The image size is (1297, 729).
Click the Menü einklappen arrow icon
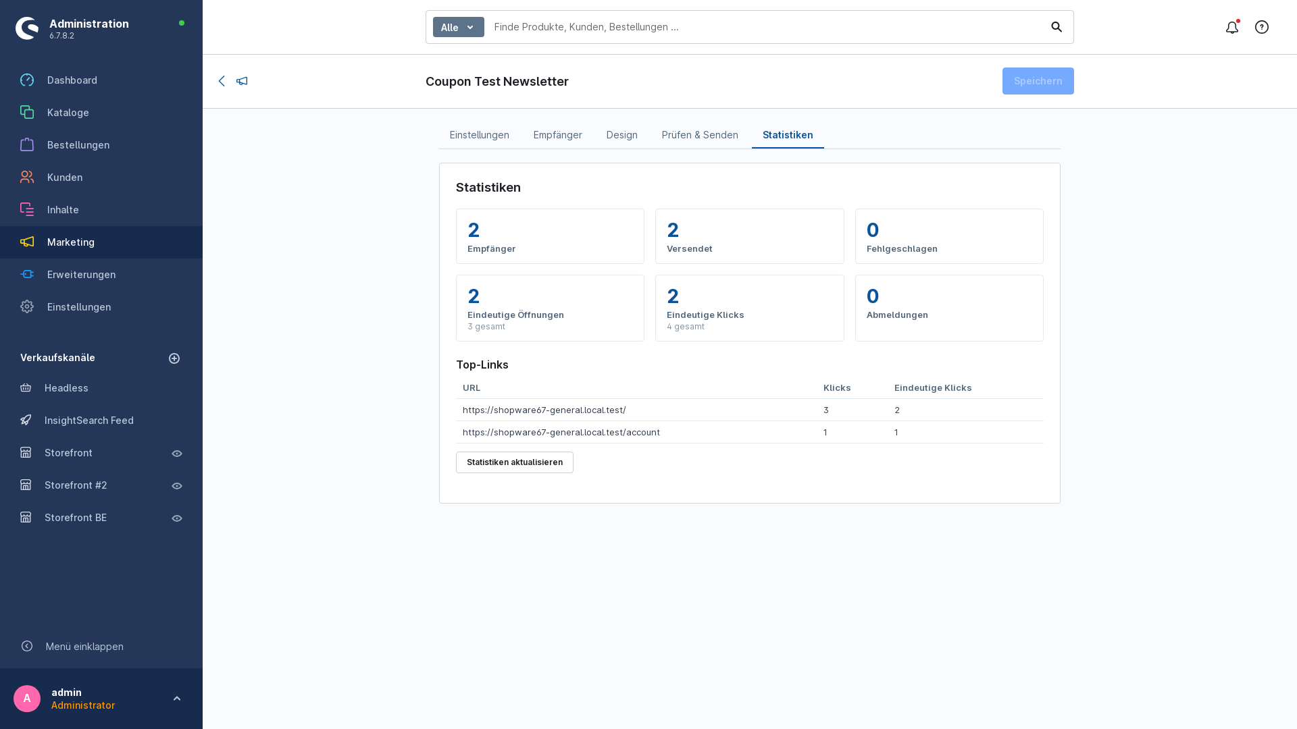[x=27, y=647]
